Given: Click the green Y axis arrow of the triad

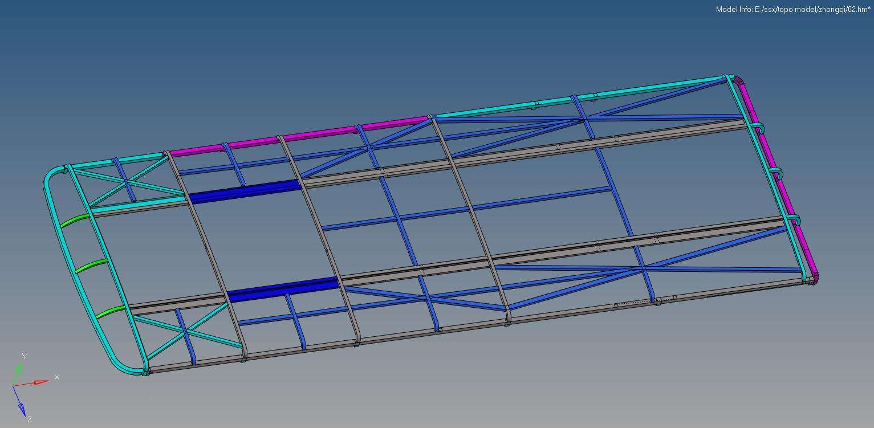Looking at the screenshot, I should [19, 369].
